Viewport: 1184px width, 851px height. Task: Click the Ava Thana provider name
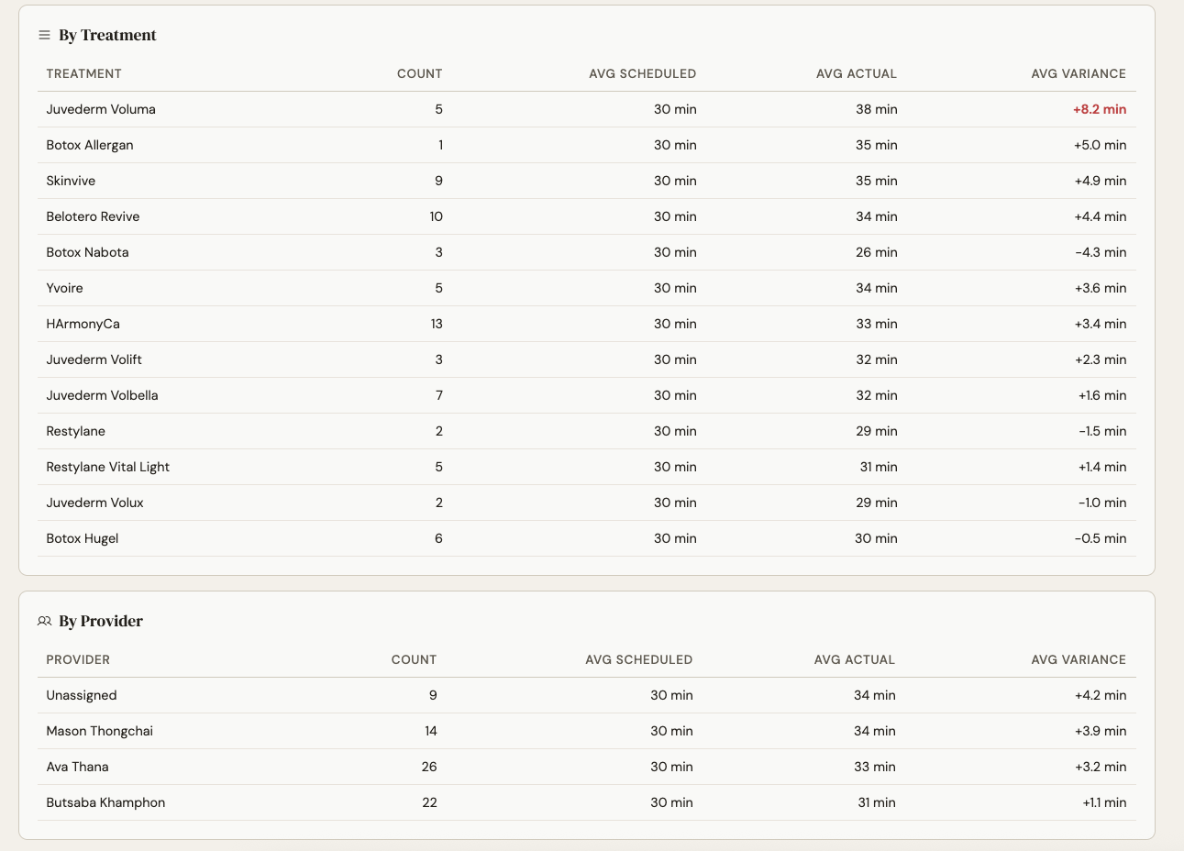77,767
